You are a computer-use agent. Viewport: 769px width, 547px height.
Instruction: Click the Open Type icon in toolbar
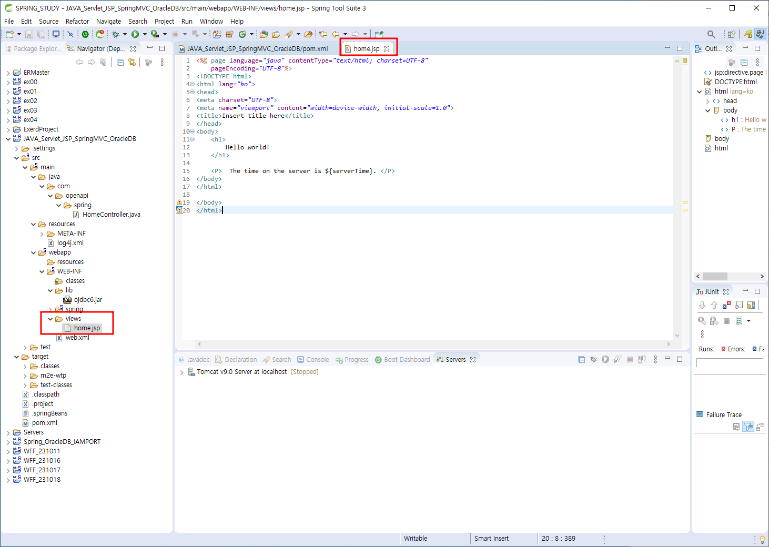click(x=264, y=34)
